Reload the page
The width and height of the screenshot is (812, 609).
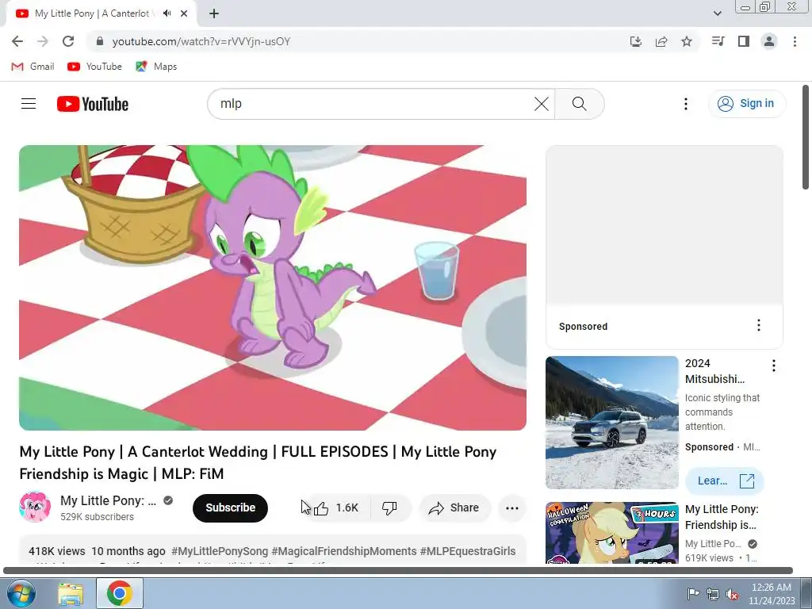coord(68,41)
